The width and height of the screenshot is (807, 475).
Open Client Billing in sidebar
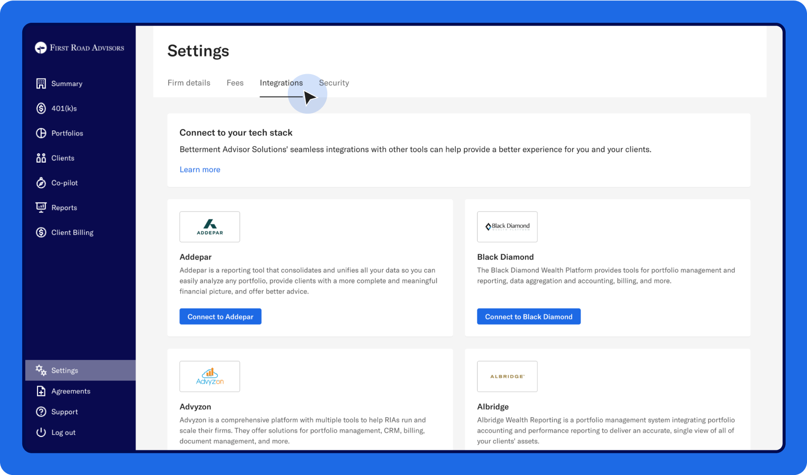(x=72, y=232)
